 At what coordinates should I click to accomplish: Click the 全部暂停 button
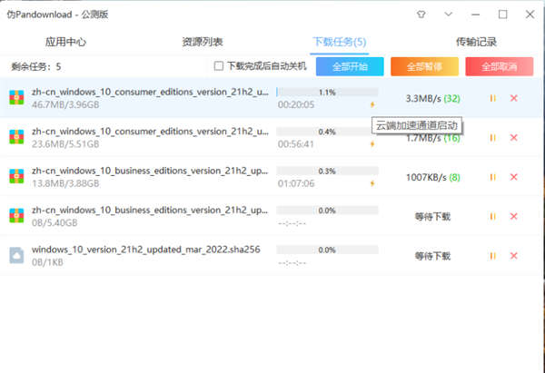(424, 66)
